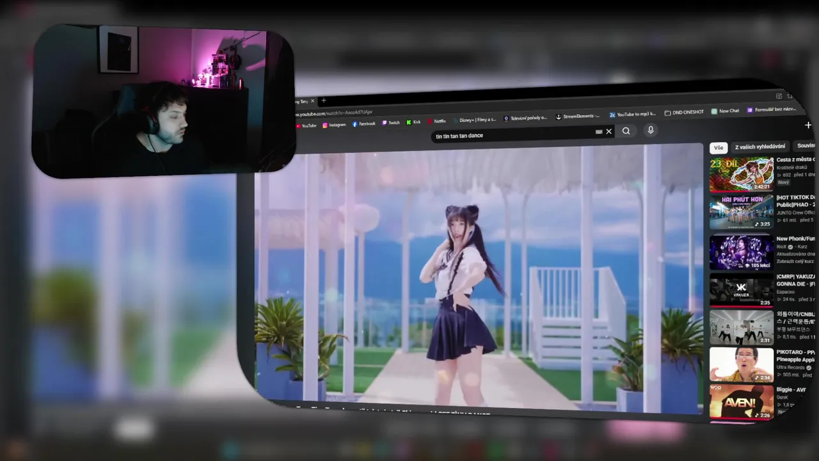Open the HAI PHÚT HƠN video thumbnail

click(741, 212)
